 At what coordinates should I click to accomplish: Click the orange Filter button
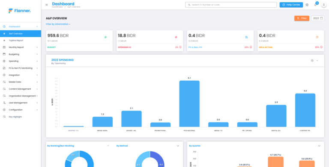[302, 18]
